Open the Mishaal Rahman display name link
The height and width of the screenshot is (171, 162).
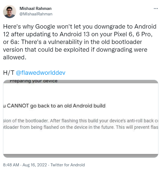coord(35,9)
